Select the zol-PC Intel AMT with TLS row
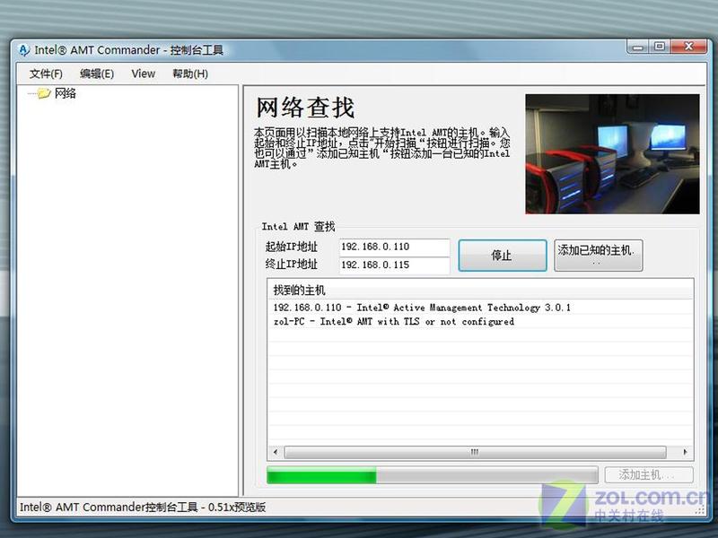This screenshot has width=718, height=538. coord(479,322)
